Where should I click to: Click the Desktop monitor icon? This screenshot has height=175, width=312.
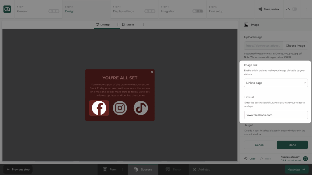click(97, 25)
